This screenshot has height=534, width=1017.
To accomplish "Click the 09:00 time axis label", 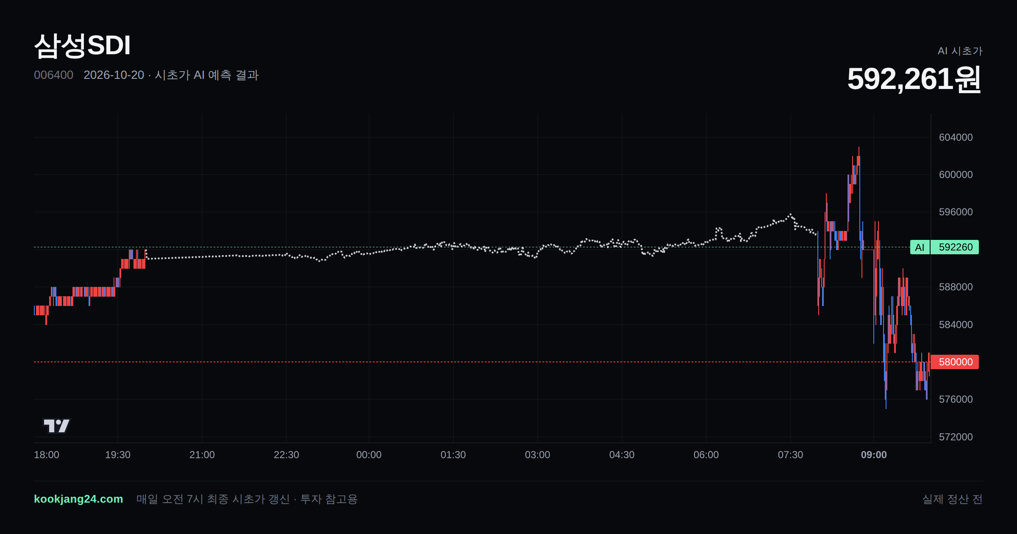I will [874, 455].
